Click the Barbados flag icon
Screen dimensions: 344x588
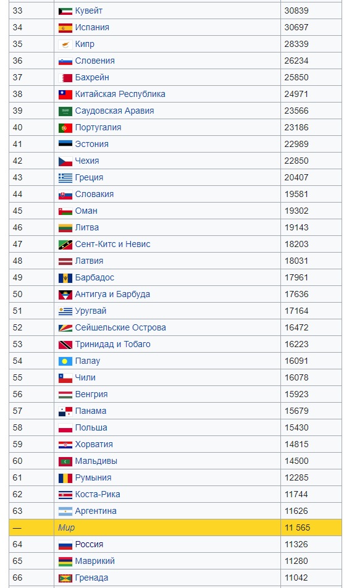65,278
